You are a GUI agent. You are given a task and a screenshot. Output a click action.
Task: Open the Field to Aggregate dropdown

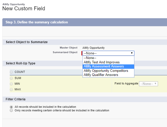tap(149, 84)
